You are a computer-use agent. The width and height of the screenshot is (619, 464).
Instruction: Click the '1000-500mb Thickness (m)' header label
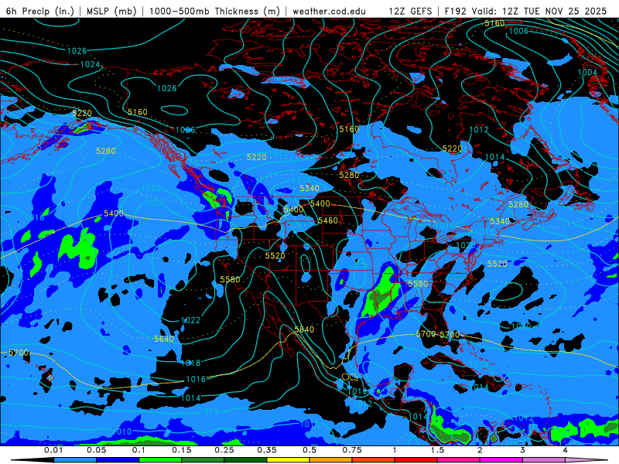[214, 11]
